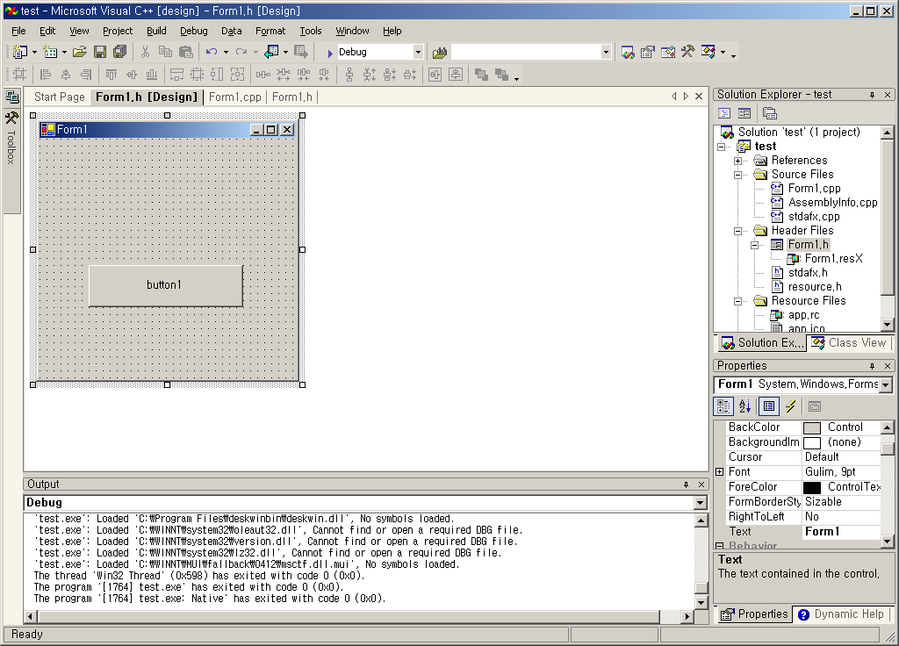Open the Build menu
The image size is (899, 646).
pyautogui.click(x=156, y=31)
